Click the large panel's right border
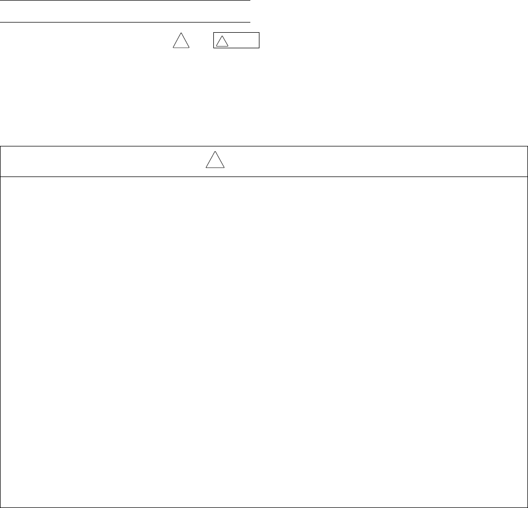The height and width of the screenshot is (508, 528). (x=527, y=327)
